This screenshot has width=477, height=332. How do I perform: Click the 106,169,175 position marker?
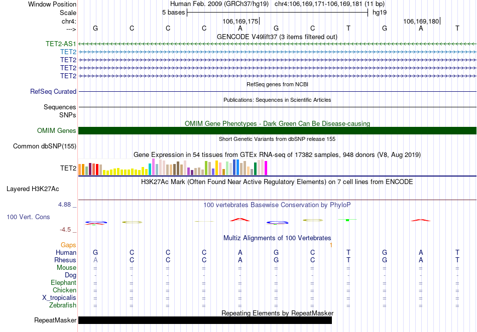241,21
